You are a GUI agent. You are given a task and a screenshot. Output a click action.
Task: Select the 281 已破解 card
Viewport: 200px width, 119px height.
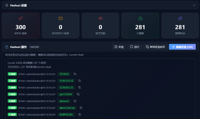(x=140, y=25)
